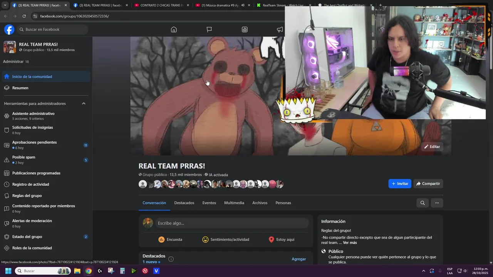This screenshot has width=493, height=277.
Task: Click Agregar next to Destacados
Action: pos(298,259)
